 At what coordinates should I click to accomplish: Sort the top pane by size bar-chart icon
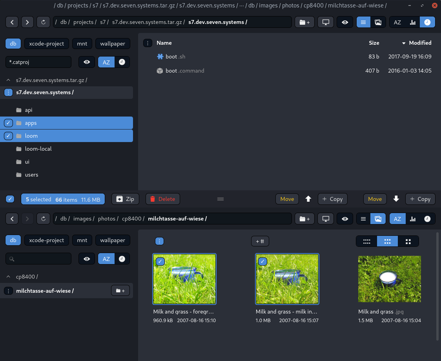413,22
